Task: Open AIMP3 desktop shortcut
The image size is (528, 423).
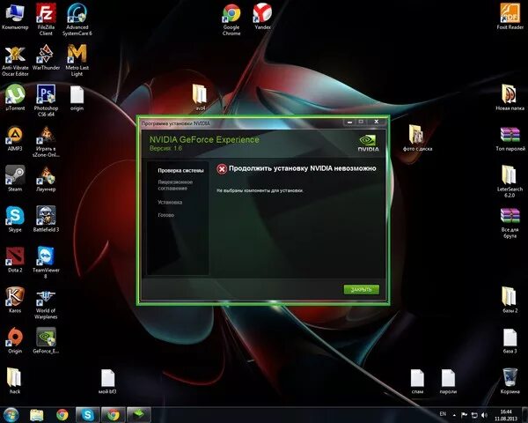Action: click(15, 138)
